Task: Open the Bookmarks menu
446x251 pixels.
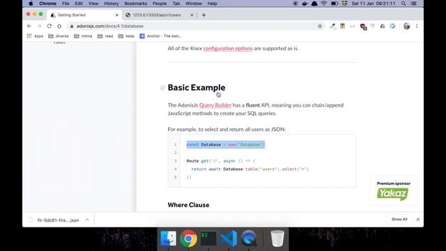Action: (135, 3)
